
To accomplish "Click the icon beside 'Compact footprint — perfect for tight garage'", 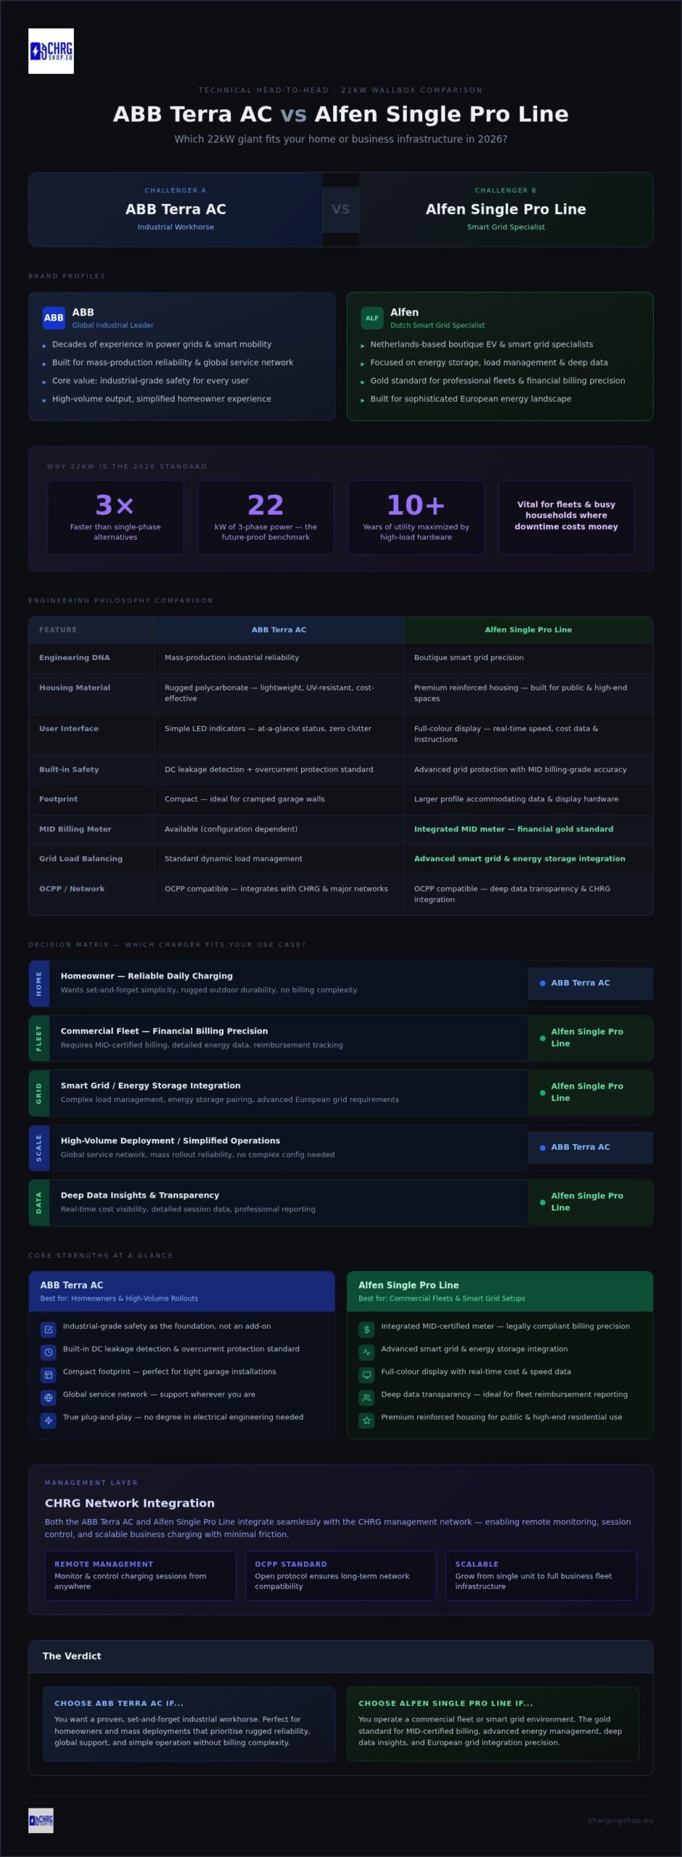I will point(49,1375).
